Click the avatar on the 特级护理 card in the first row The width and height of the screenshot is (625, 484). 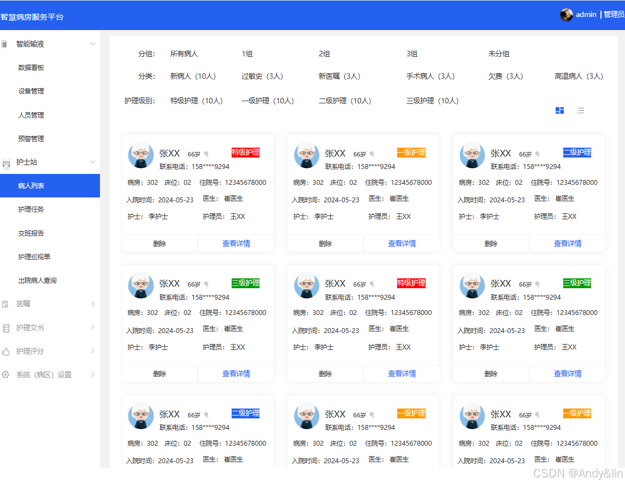(x=141, y=155)
